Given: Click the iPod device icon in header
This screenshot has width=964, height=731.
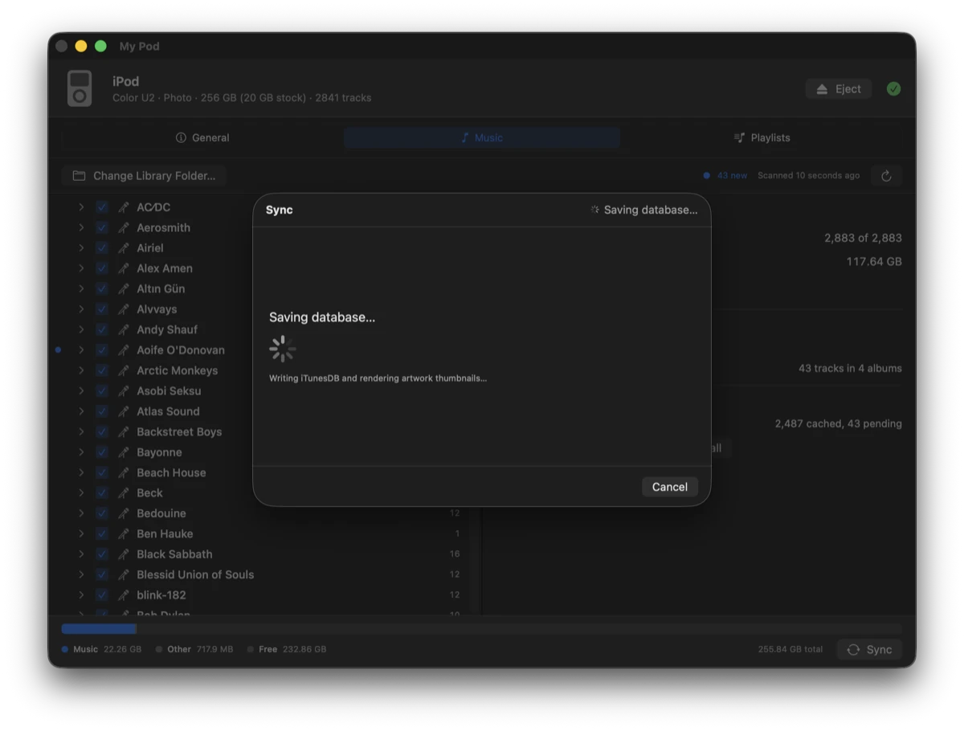Looking at the screenshot, I should click(80, 88).
